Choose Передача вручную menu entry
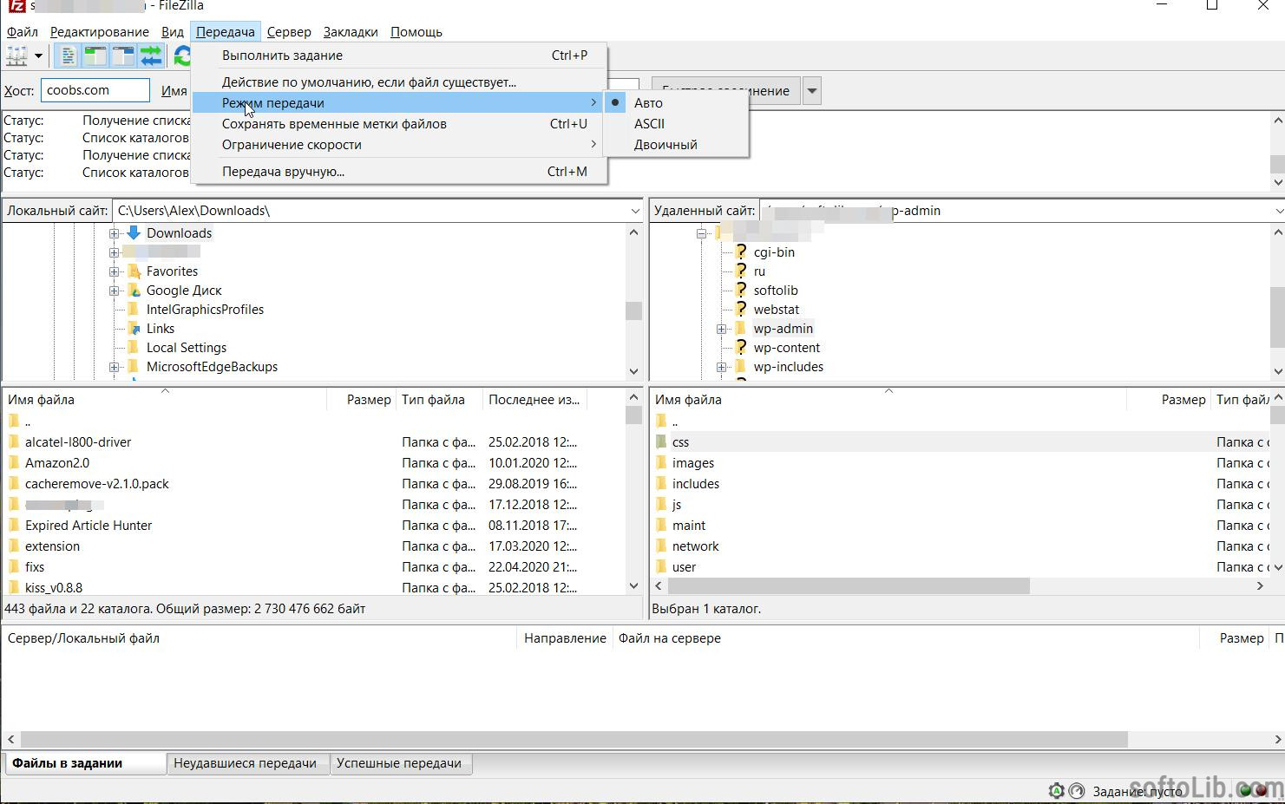This screenshot has width=1285, height=804. point(398,171)
